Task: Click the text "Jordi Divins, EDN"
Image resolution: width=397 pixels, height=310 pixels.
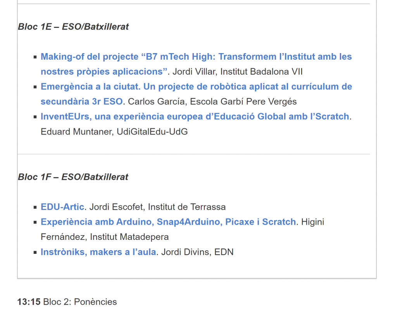Action: [197, 252]
